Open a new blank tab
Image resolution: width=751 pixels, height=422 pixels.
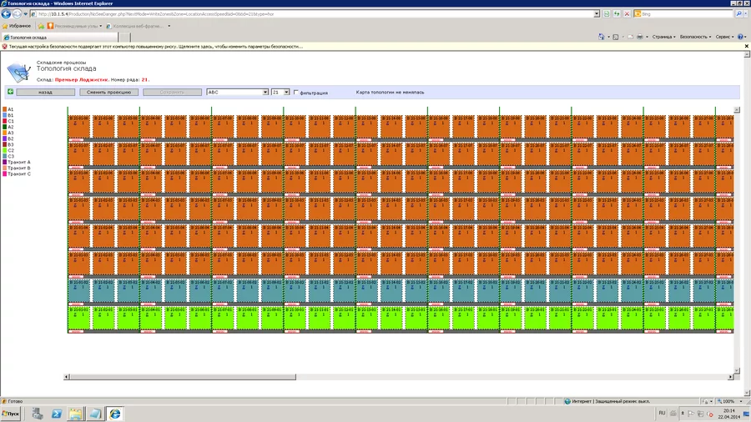click(x=124, y=37)
